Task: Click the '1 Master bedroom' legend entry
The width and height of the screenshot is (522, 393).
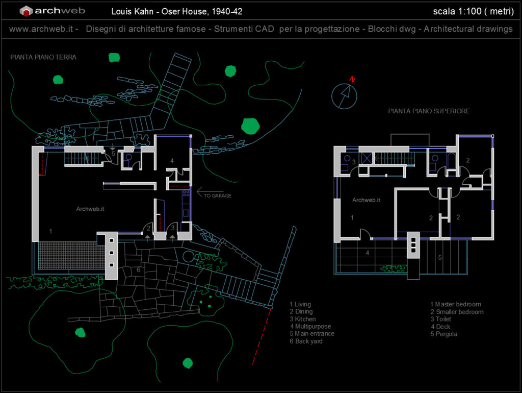Action: (x=455, y=304)
